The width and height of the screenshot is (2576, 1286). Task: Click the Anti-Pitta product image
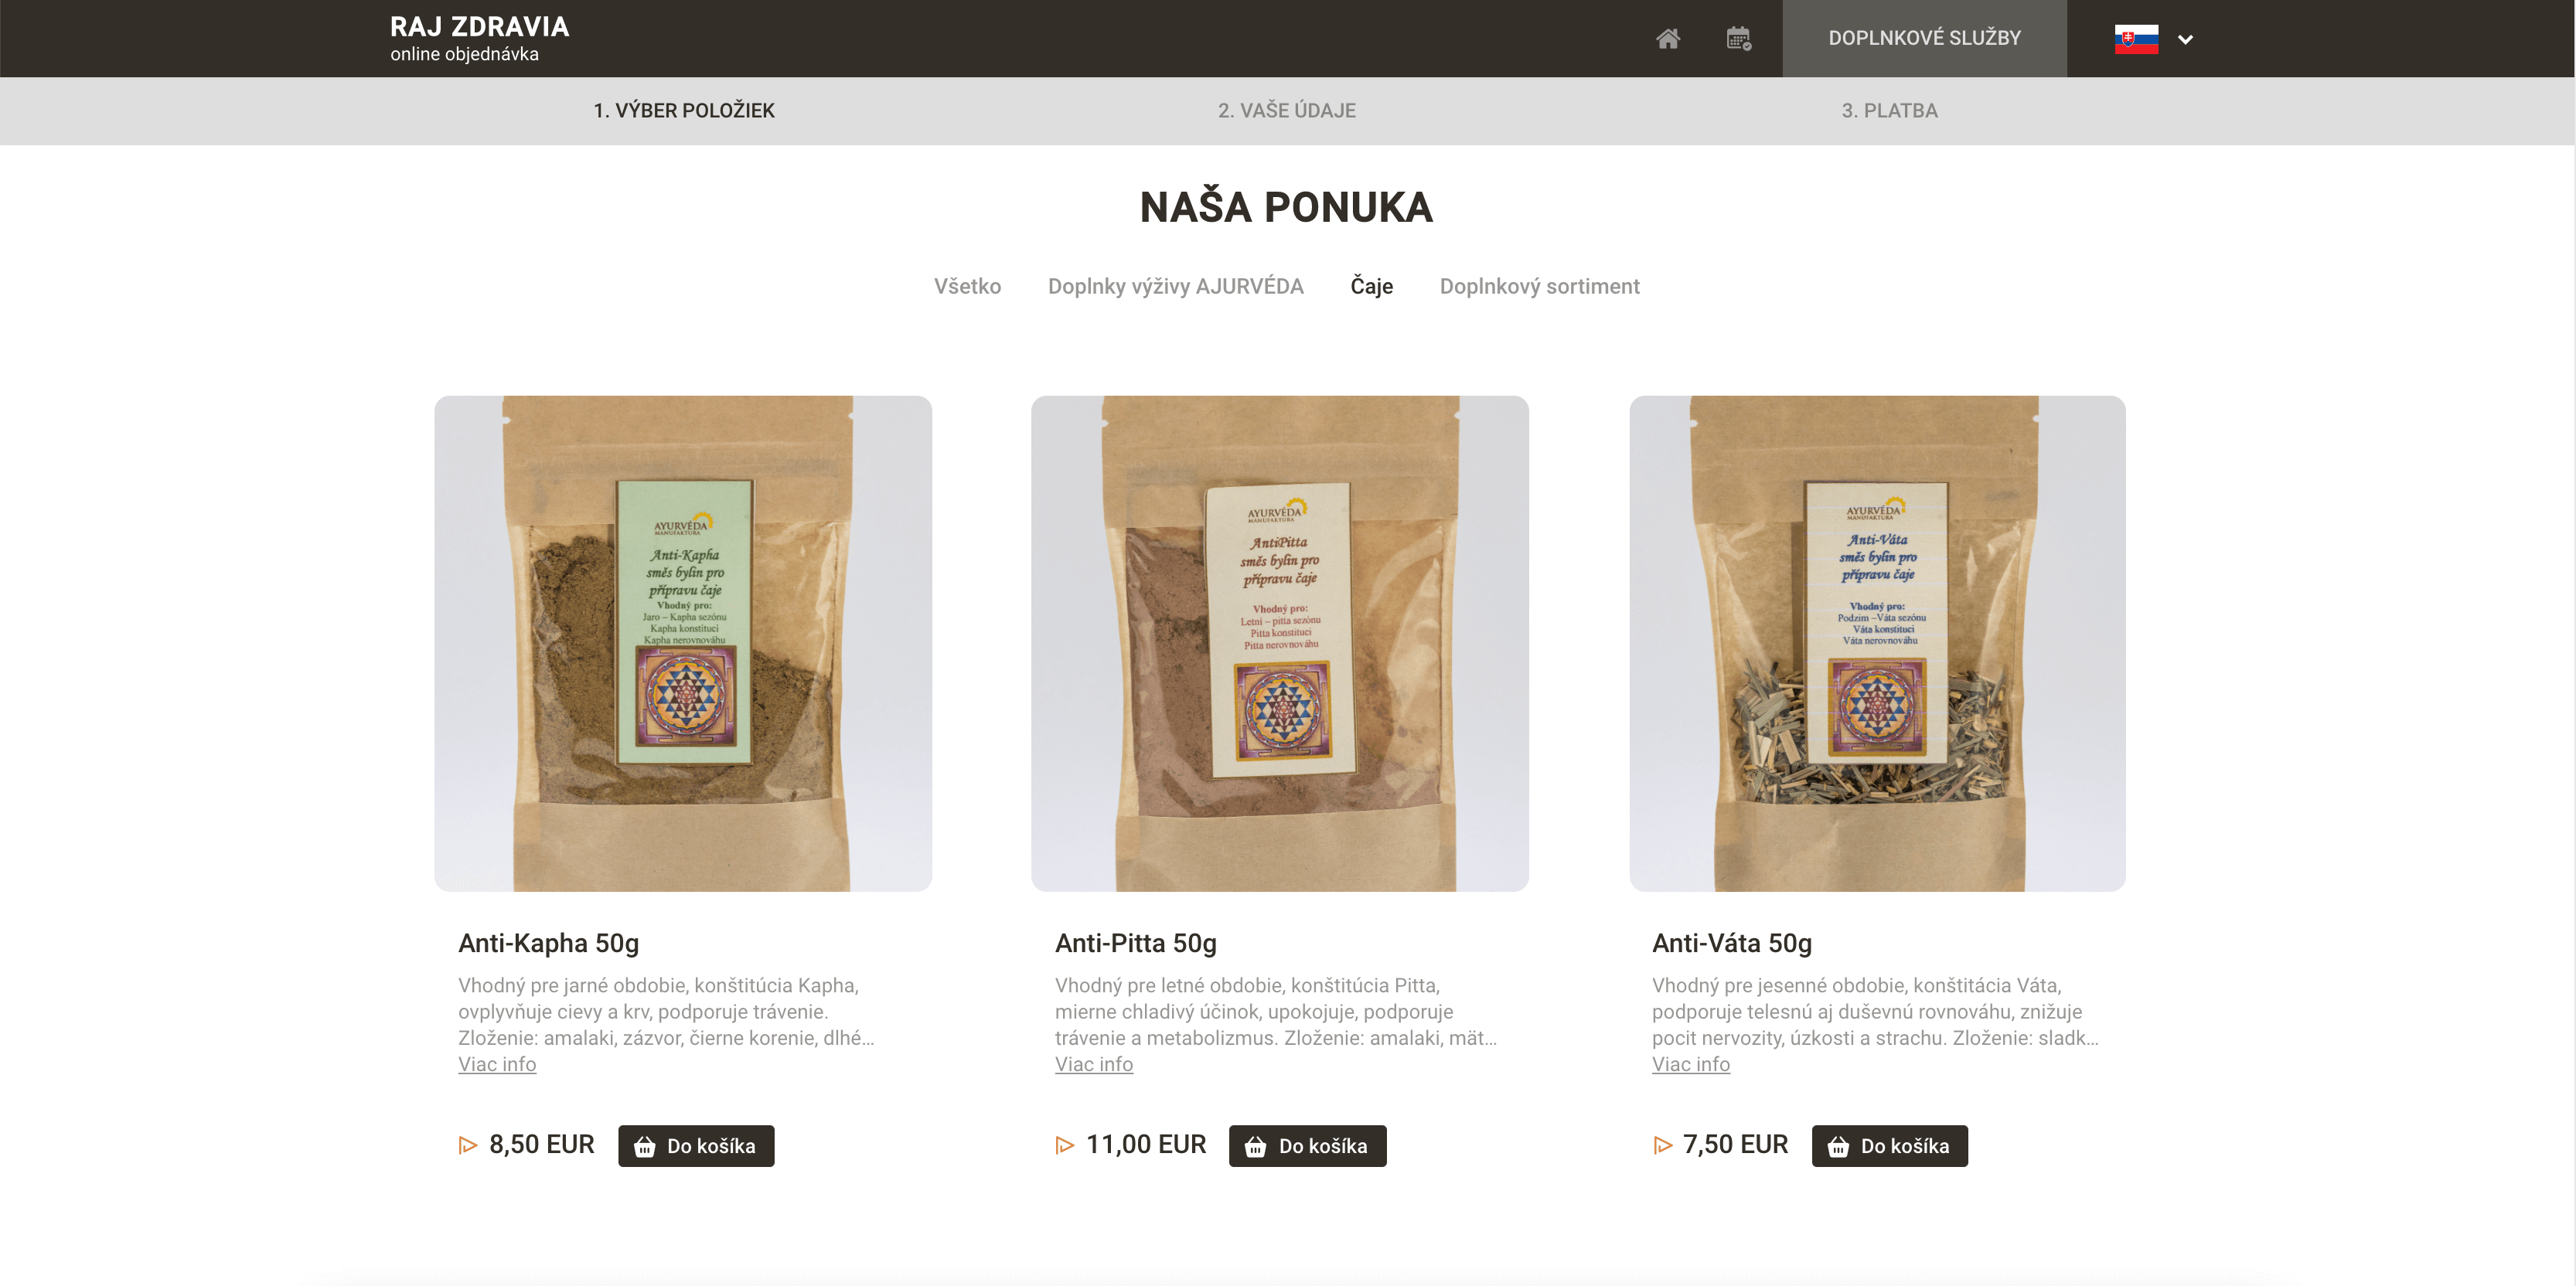(x=1280, y=643)
